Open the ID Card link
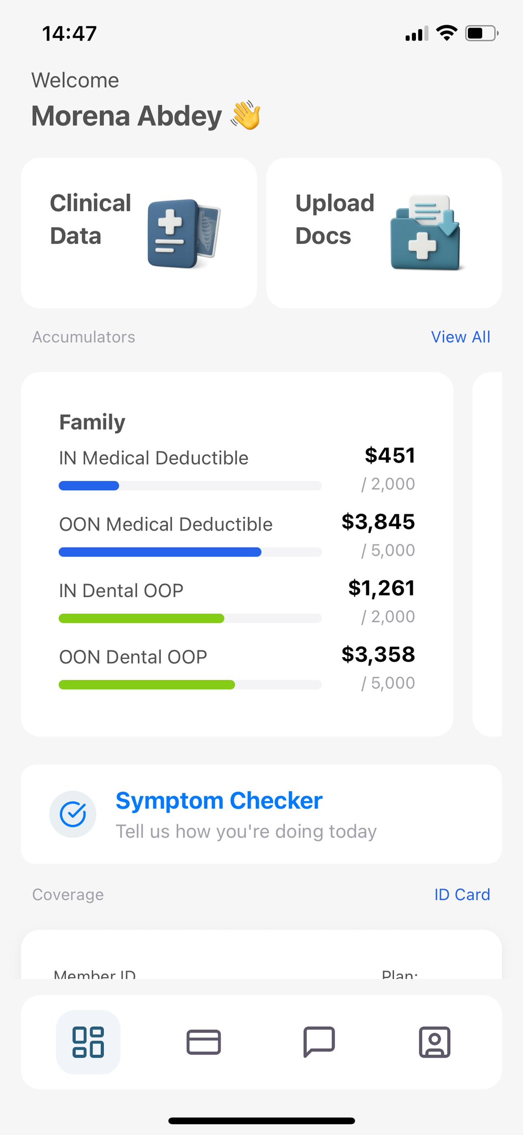Screen dimensions: 523x1135 462,894
